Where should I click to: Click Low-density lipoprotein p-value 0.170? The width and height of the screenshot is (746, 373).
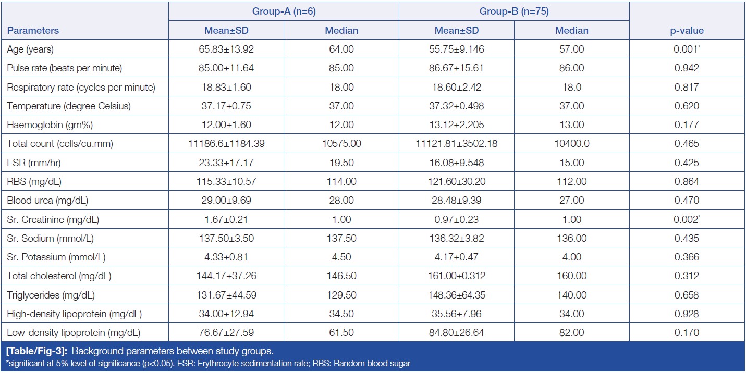click(x=687, y=332)
